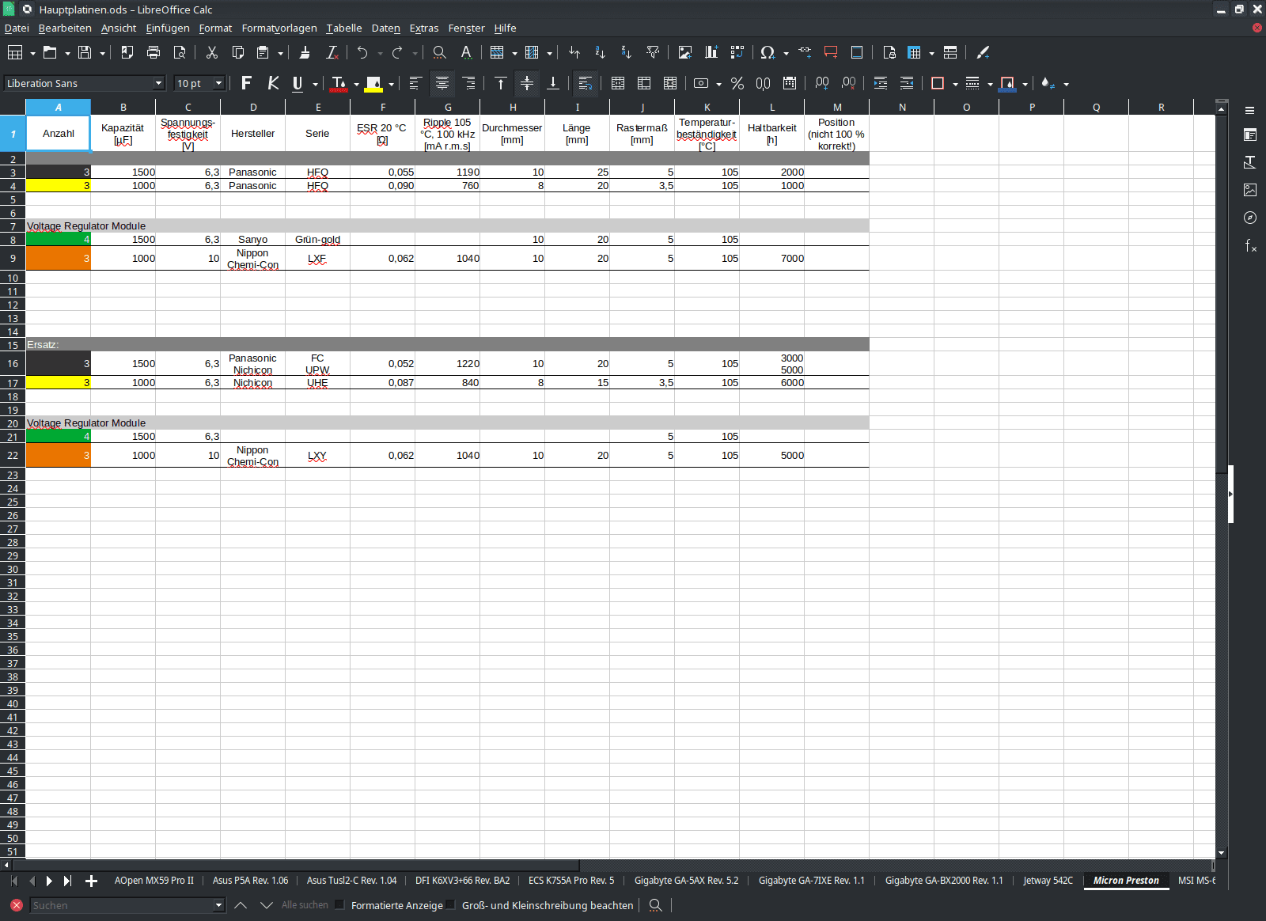Open the sidebar Gallery panel icon

click(x=1250, y=190)
